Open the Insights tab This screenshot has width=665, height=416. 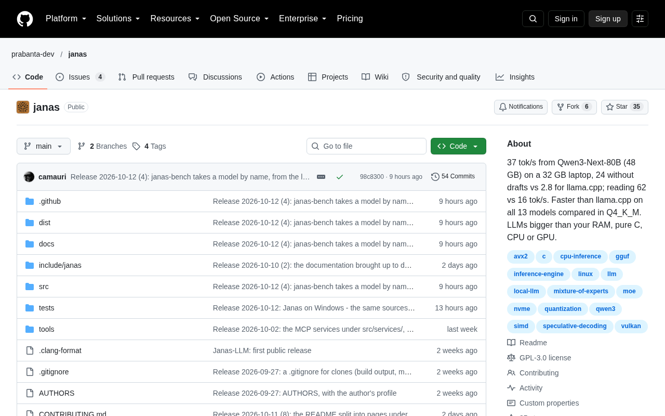click(x=515, y=77)
